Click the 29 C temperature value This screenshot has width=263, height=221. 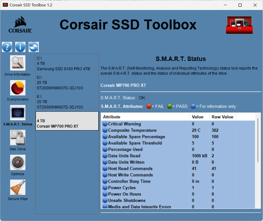click(x=196, y=130)
